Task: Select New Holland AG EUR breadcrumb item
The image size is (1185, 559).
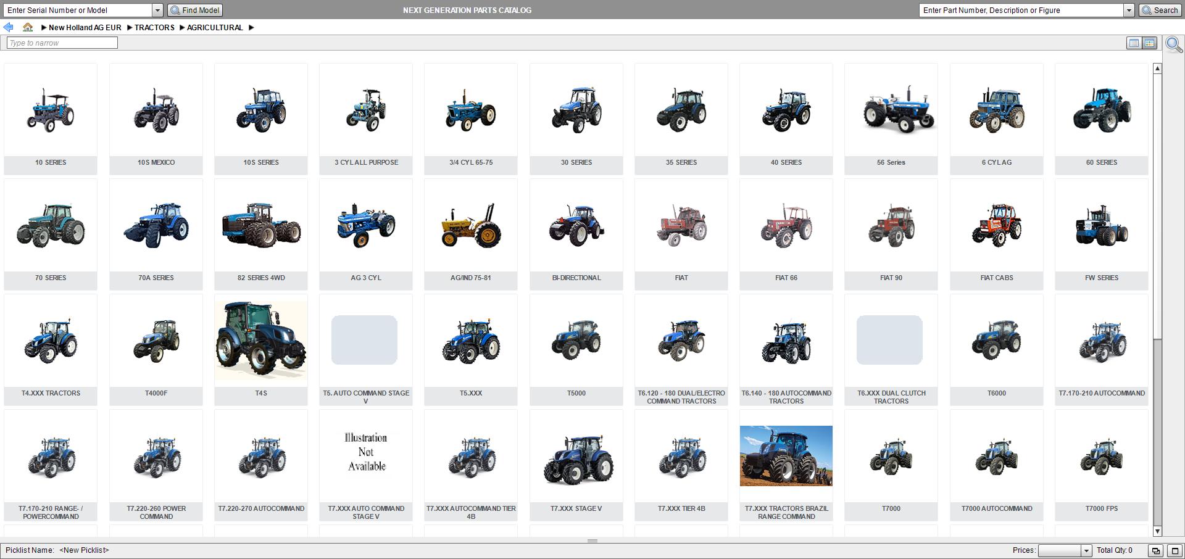Action: click(x=84, y=27)
